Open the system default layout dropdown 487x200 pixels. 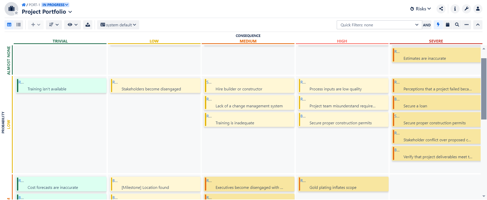click(118, 25)
